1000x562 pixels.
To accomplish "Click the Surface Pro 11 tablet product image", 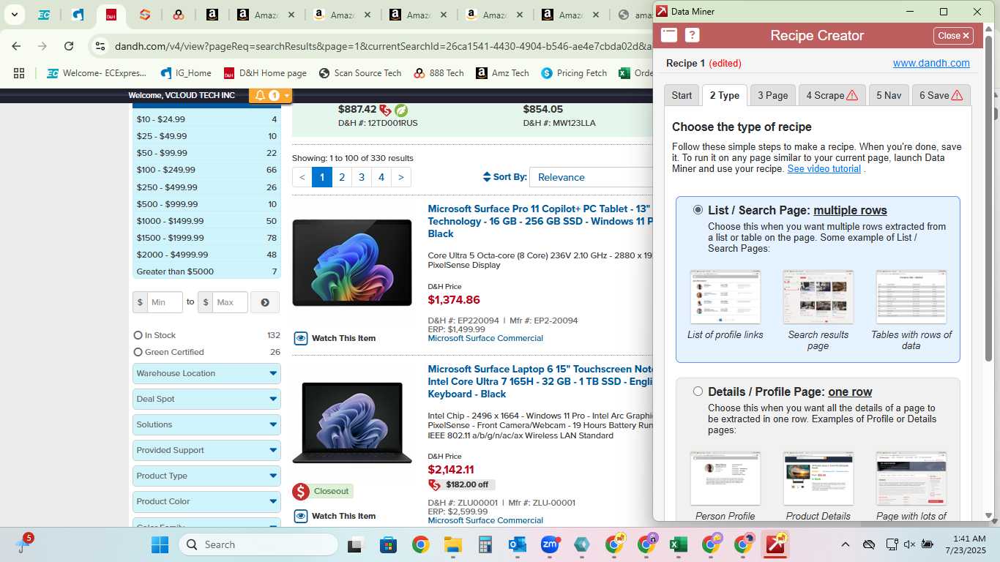I will (x=352, y=263).
